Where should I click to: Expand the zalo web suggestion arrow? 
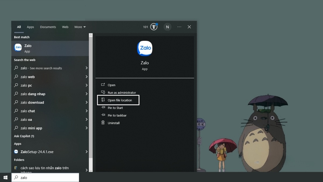coord(86,77)
